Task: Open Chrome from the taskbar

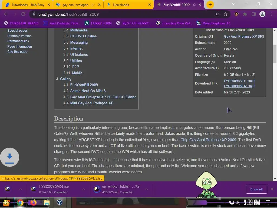Action: tap(20, 203)
